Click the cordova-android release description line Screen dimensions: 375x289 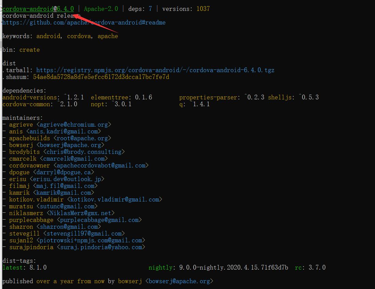pyautogui.click(x=42, y=16)
